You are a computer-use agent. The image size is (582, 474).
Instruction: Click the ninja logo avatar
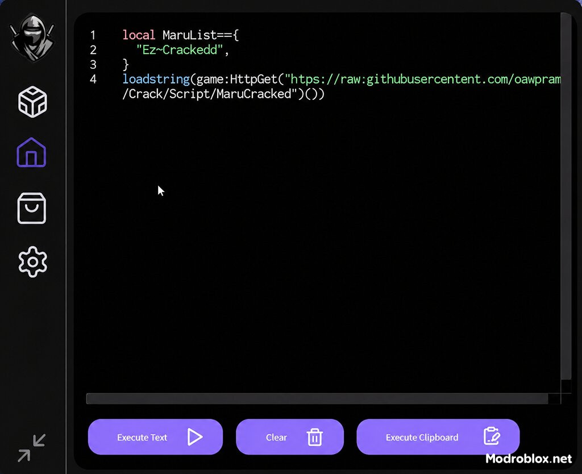[32, 38]
